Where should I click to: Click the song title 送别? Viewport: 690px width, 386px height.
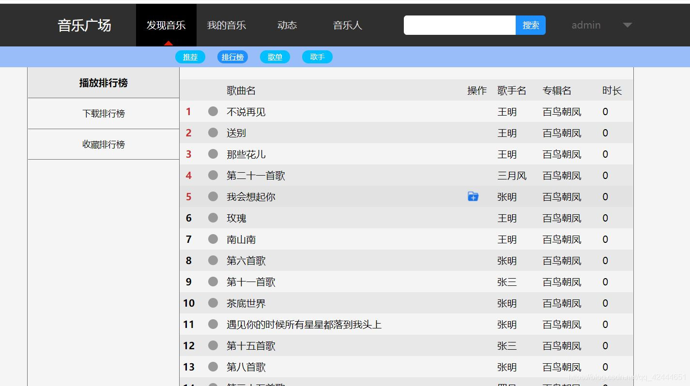pyautogui.click(x=236, y=133)
